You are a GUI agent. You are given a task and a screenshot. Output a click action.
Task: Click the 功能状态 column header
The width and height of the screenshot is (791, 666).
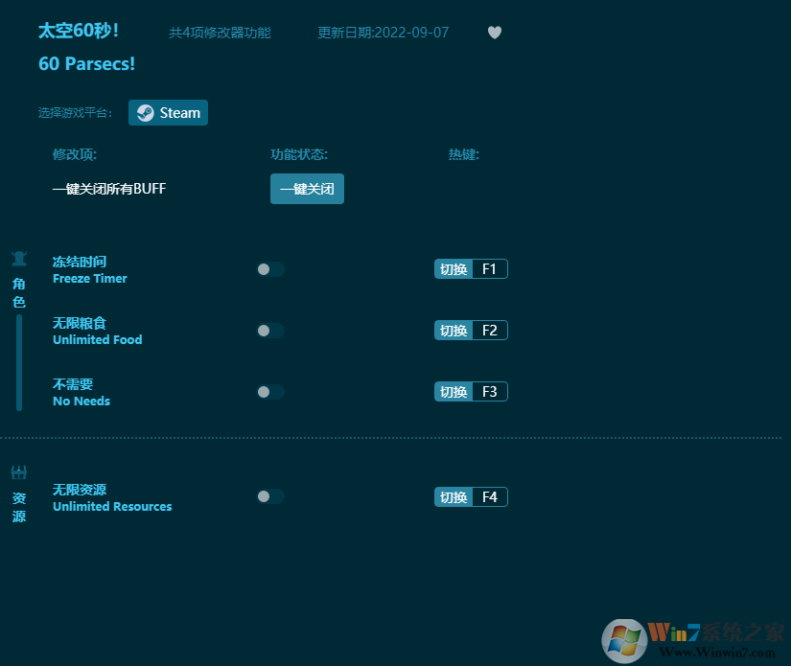click(299, 154)
